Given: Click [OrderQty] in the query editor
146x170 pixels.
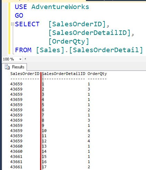Looking at the screenshot, I should 69,41.
